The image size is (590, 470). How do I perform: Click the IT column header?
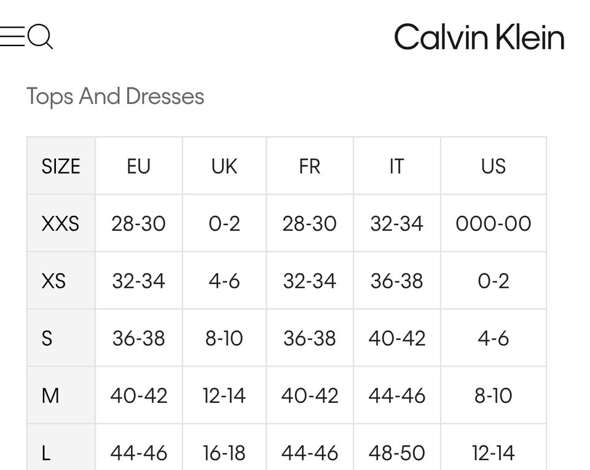[396, 166]
